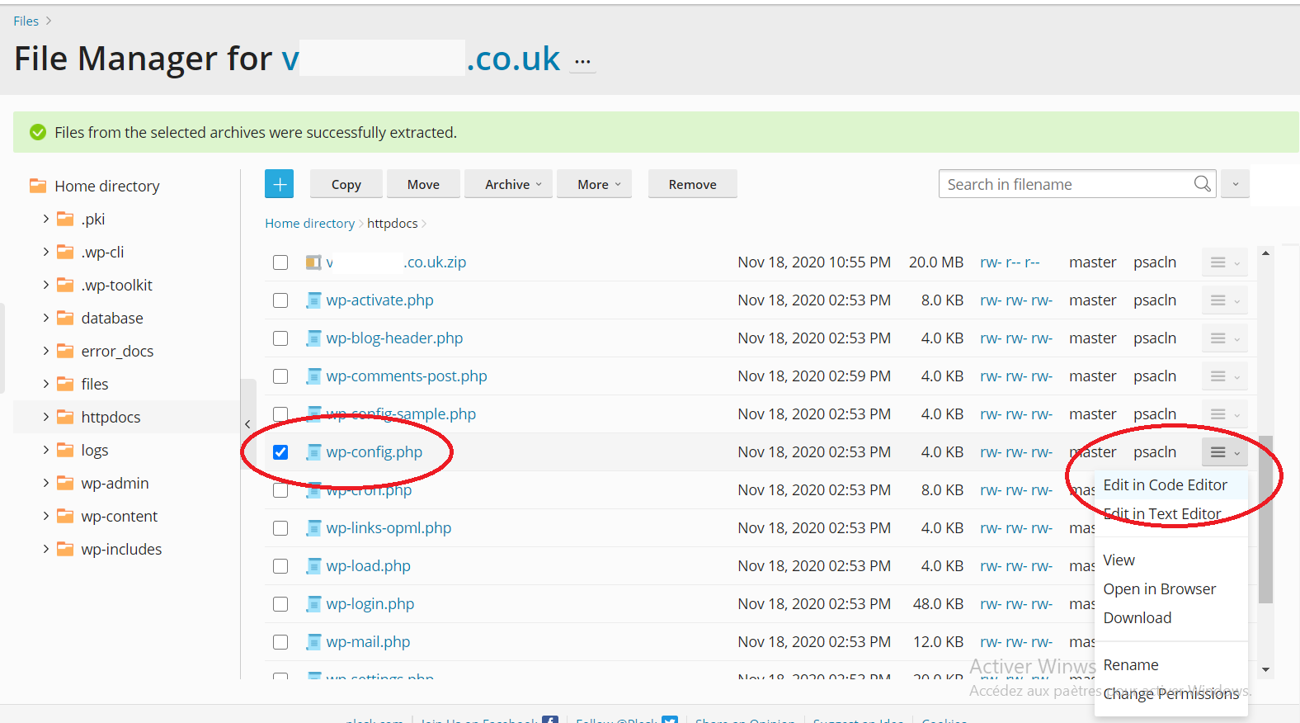This screenshot has width=1300, height=723.
Task: Uncheck the wp-config.php checkbox
Action: [280, 452]
